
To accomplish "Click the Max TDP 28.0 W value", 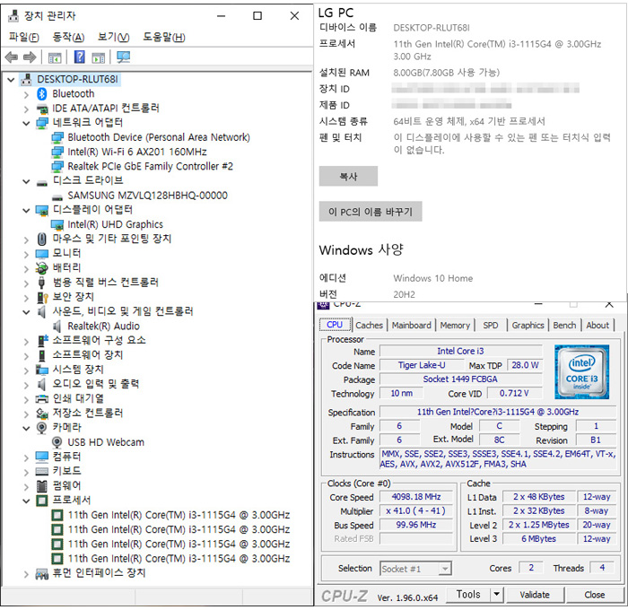I will pyautogui.click(x=525, y=365).
